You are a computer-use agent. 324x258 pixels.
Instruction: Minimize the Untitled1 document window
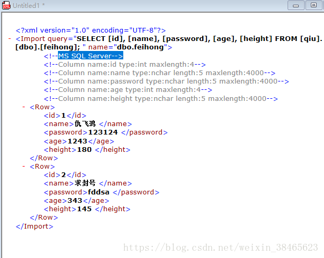pos(296,5)
